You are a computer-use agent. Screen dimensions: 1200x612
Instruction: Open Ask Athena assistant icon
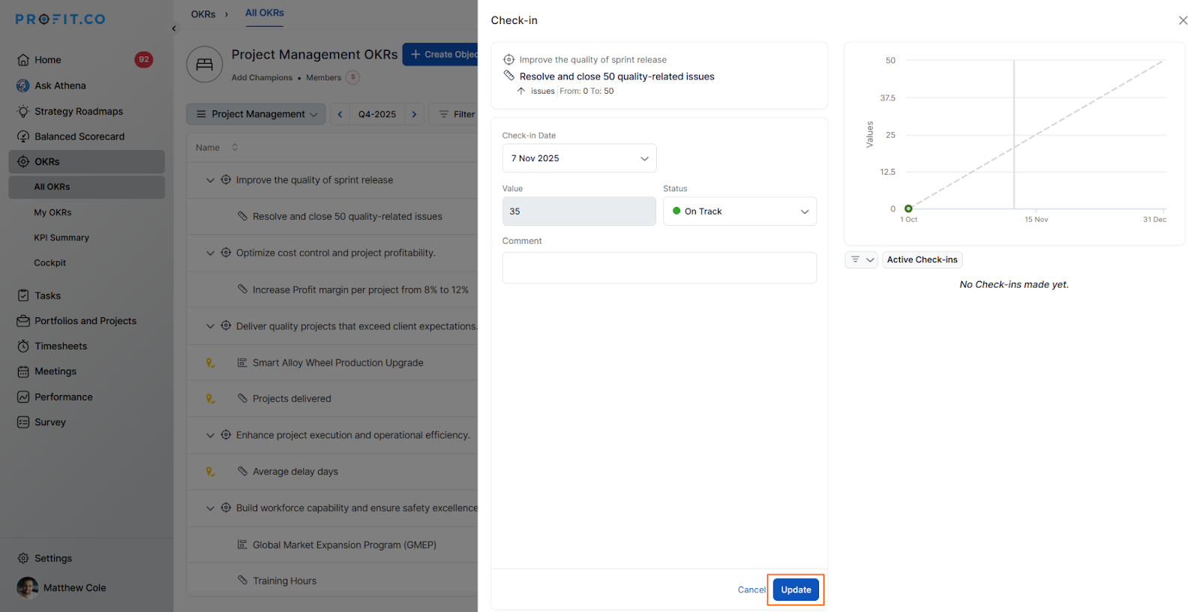coord(23,85)
